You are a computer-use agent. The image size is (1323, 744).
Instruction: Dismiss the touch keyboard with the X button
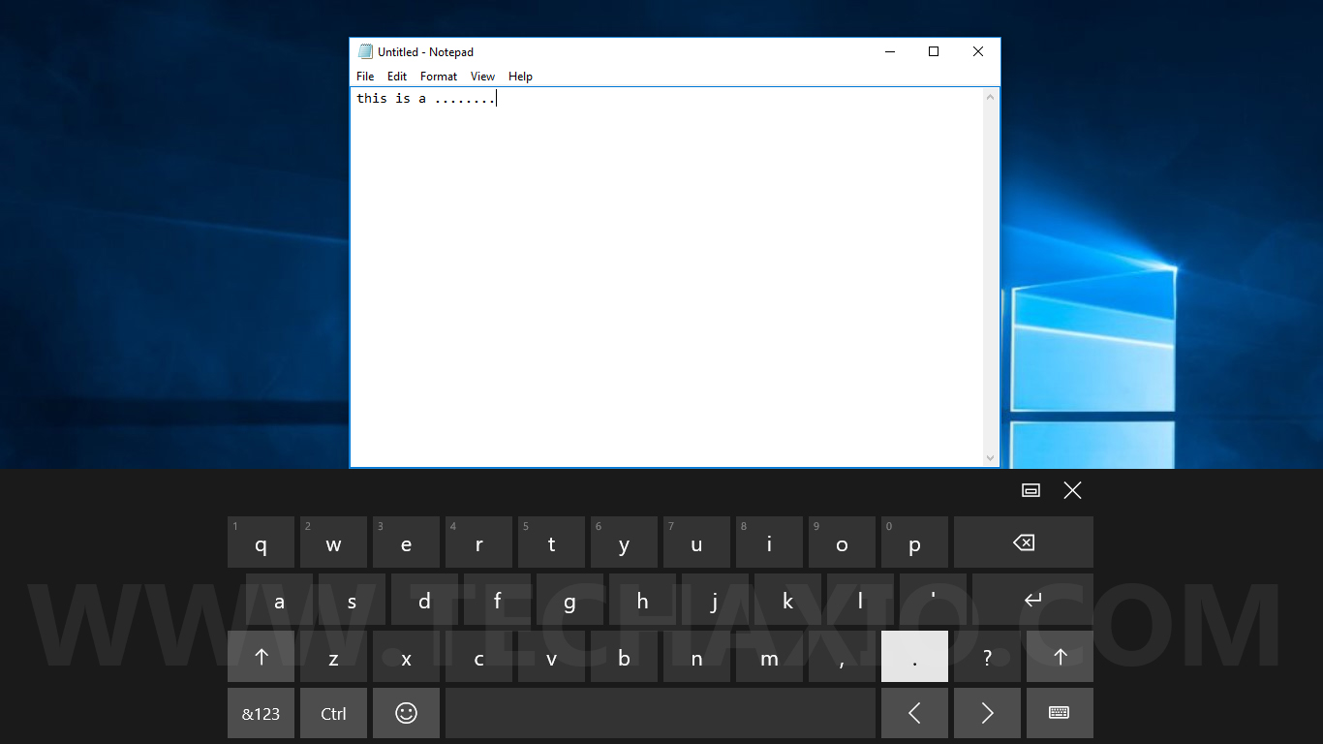[1072, 491]
